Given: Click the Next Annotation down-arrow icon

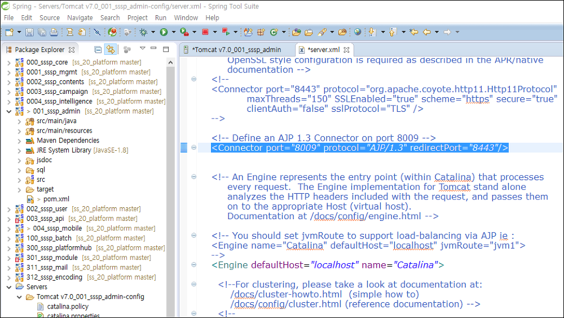Looking at the screenshot, I should (x=372, y=32).
